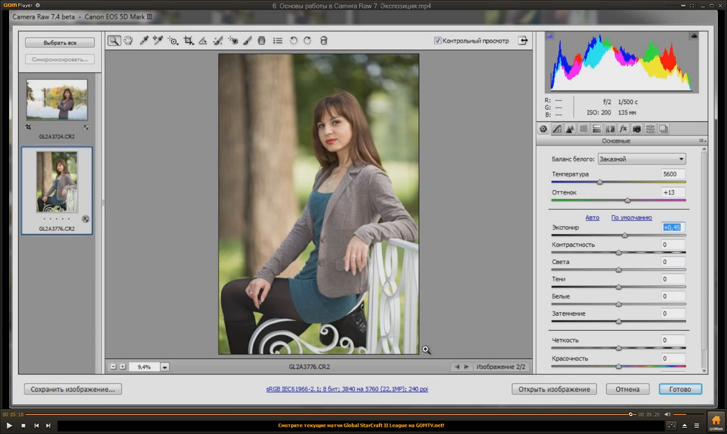Toggle highlight clipping warning in histogram

click(694, 36)
